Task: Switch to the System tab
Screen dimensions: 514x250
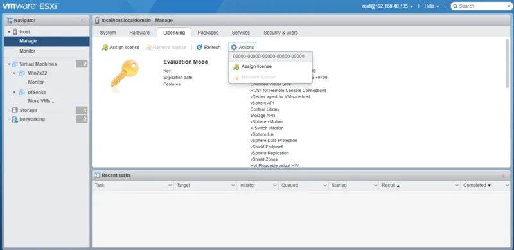Action: coord(108,33)
